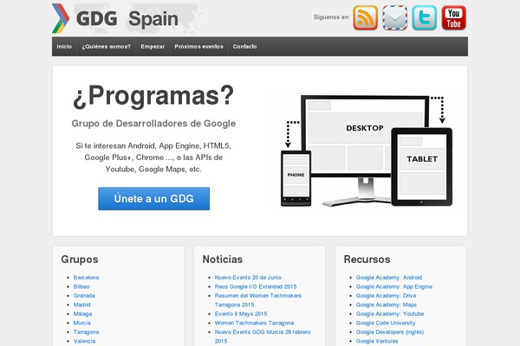Select Empezar in navigation bar

153,47
